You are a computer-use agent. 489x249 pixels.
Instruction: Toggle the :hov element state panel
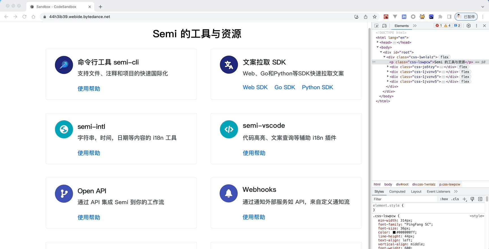pyautogui.click(x=444, y=199)
